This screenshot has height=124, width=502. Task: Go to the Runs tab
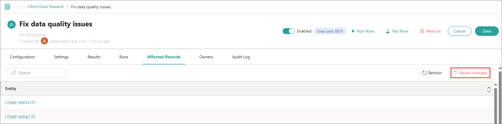(124, 57)
